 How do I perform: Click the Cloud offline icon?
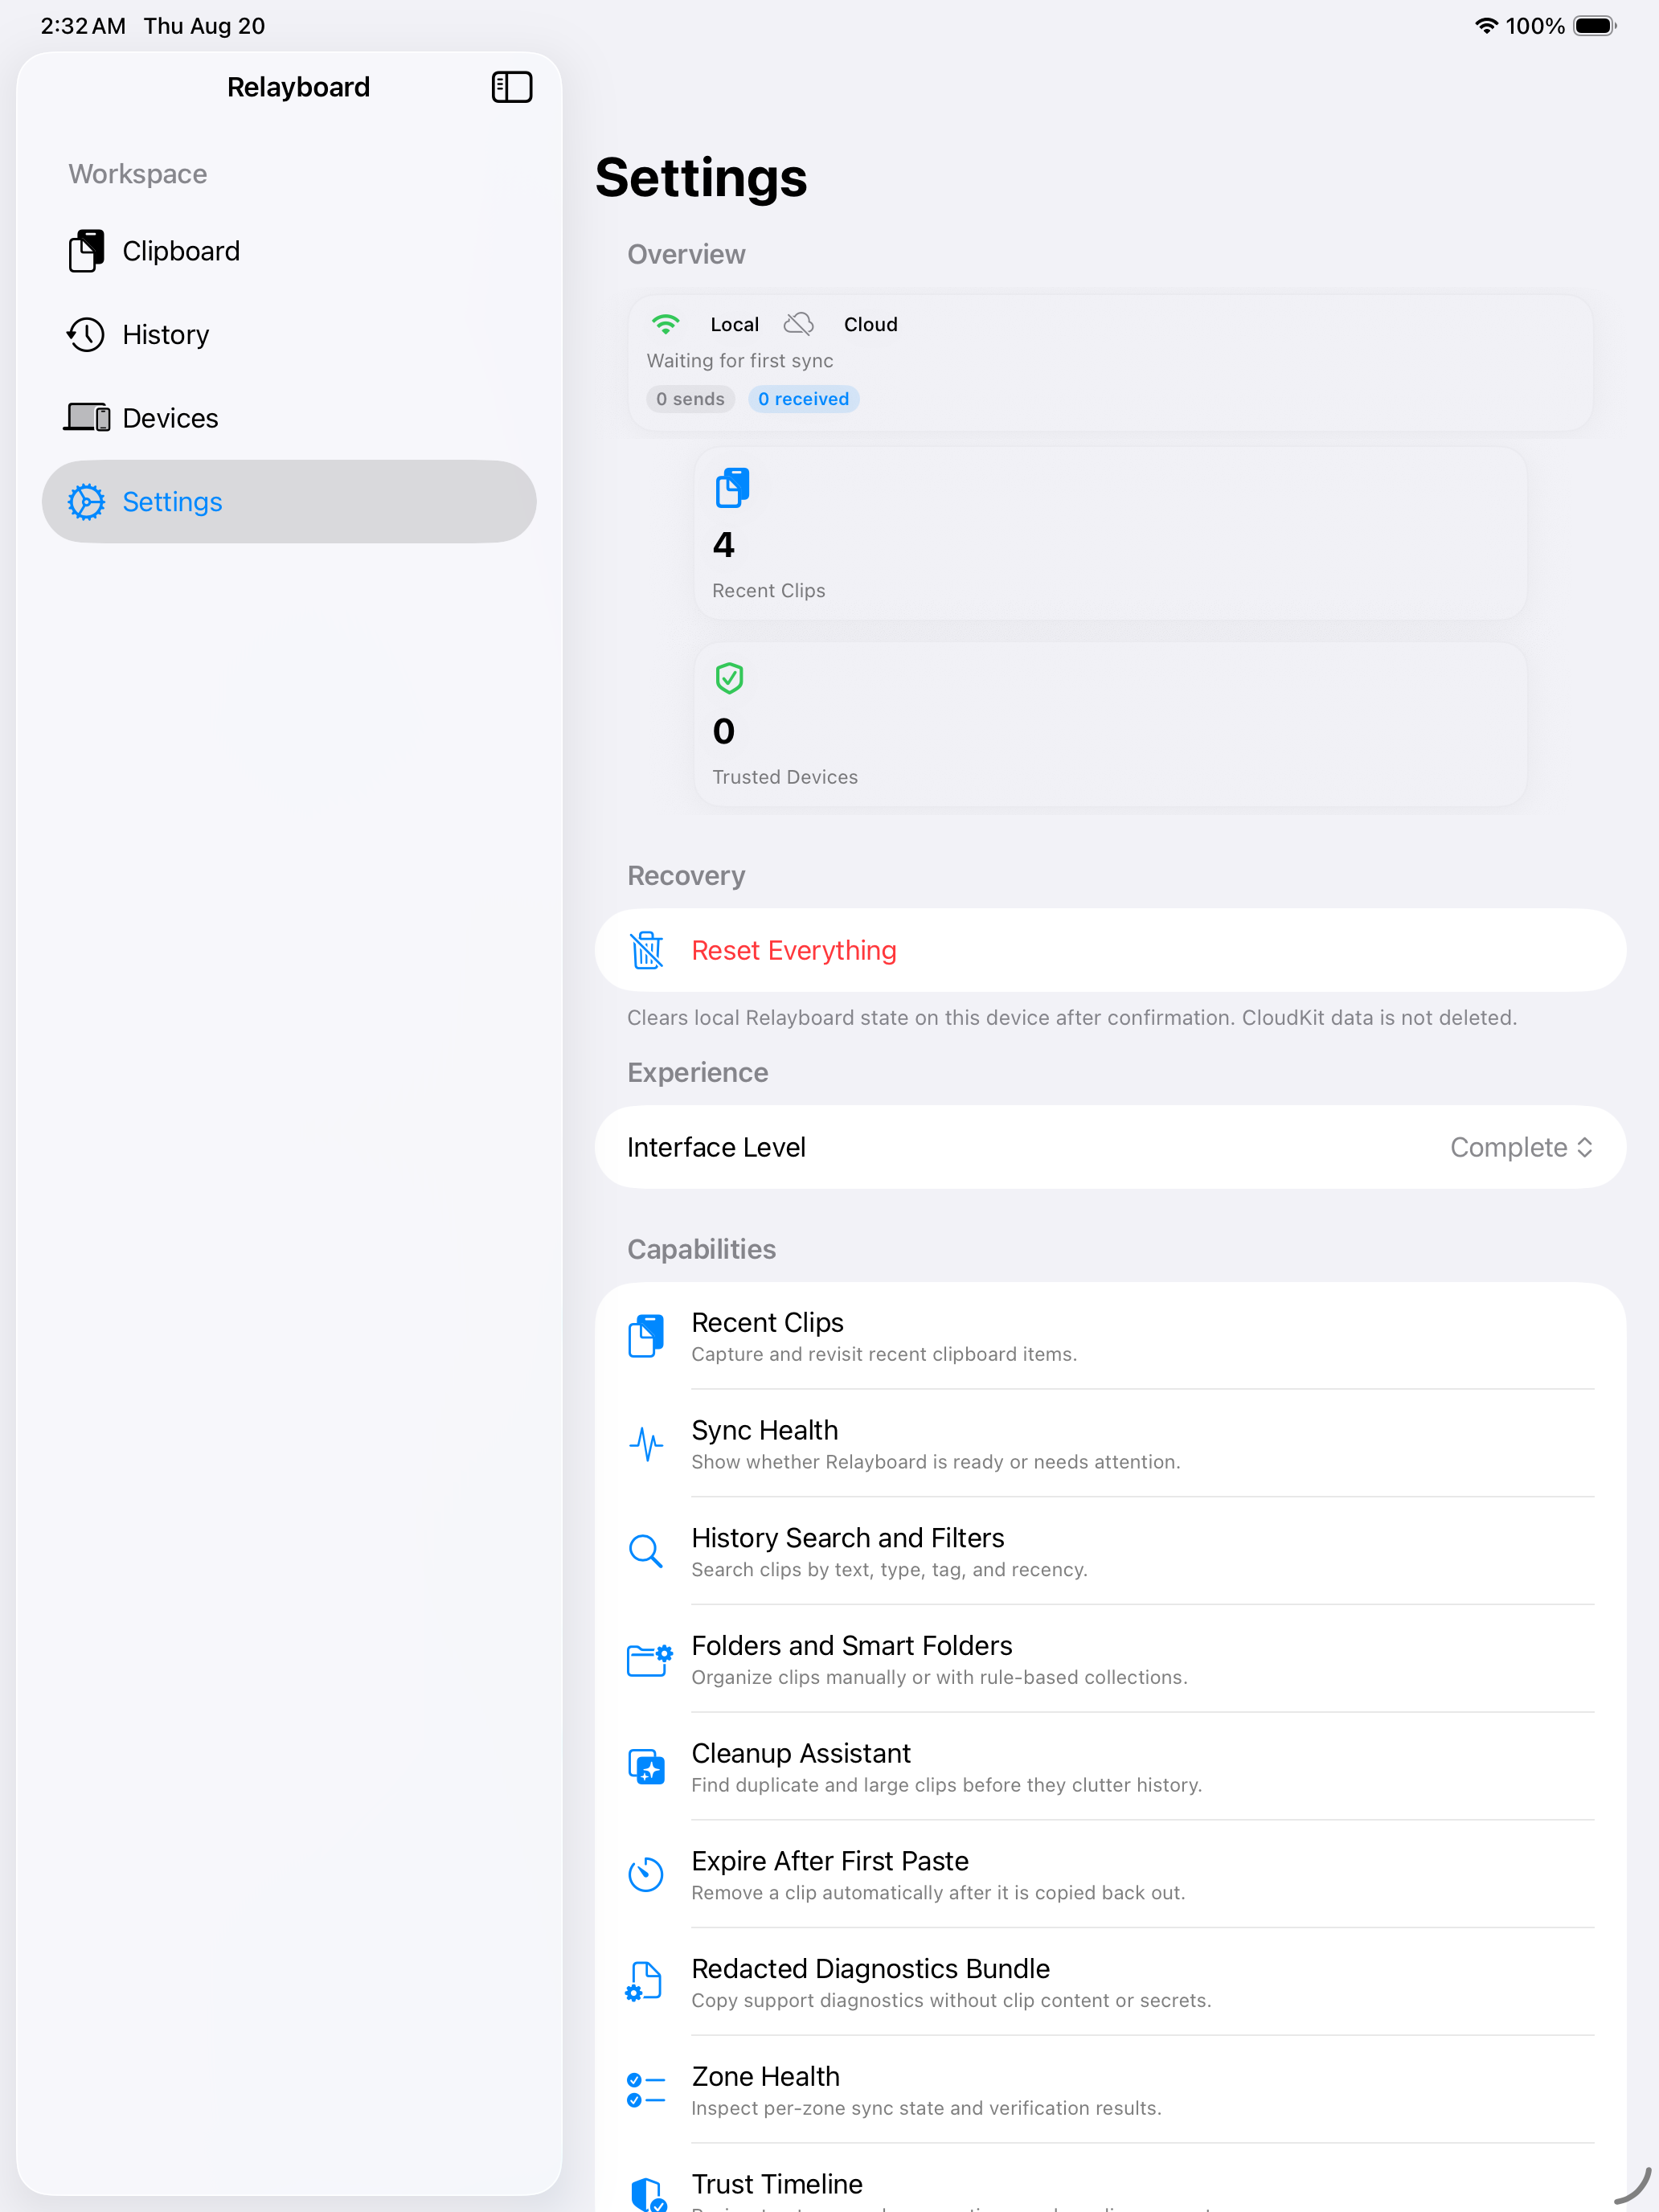point(799,324)
